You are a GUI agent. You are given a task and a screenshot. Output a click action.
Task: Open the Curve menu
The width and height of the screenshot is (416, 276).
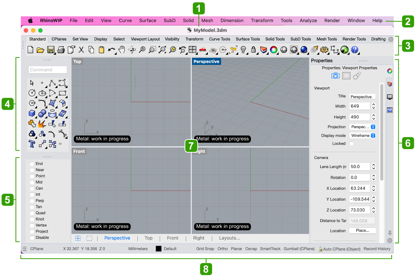point(125,20)
